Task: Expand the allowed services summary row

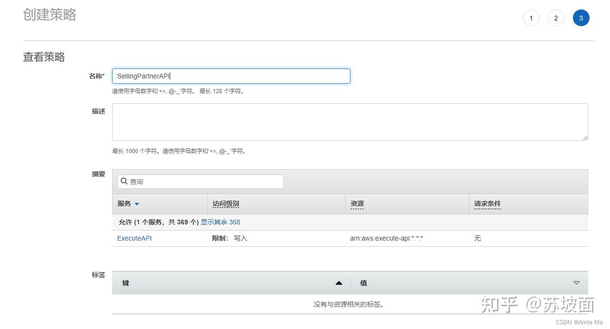Action: [x=220, y=222]
